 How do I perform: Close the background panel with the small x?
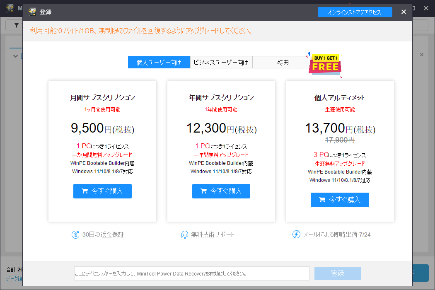(422, 55)
